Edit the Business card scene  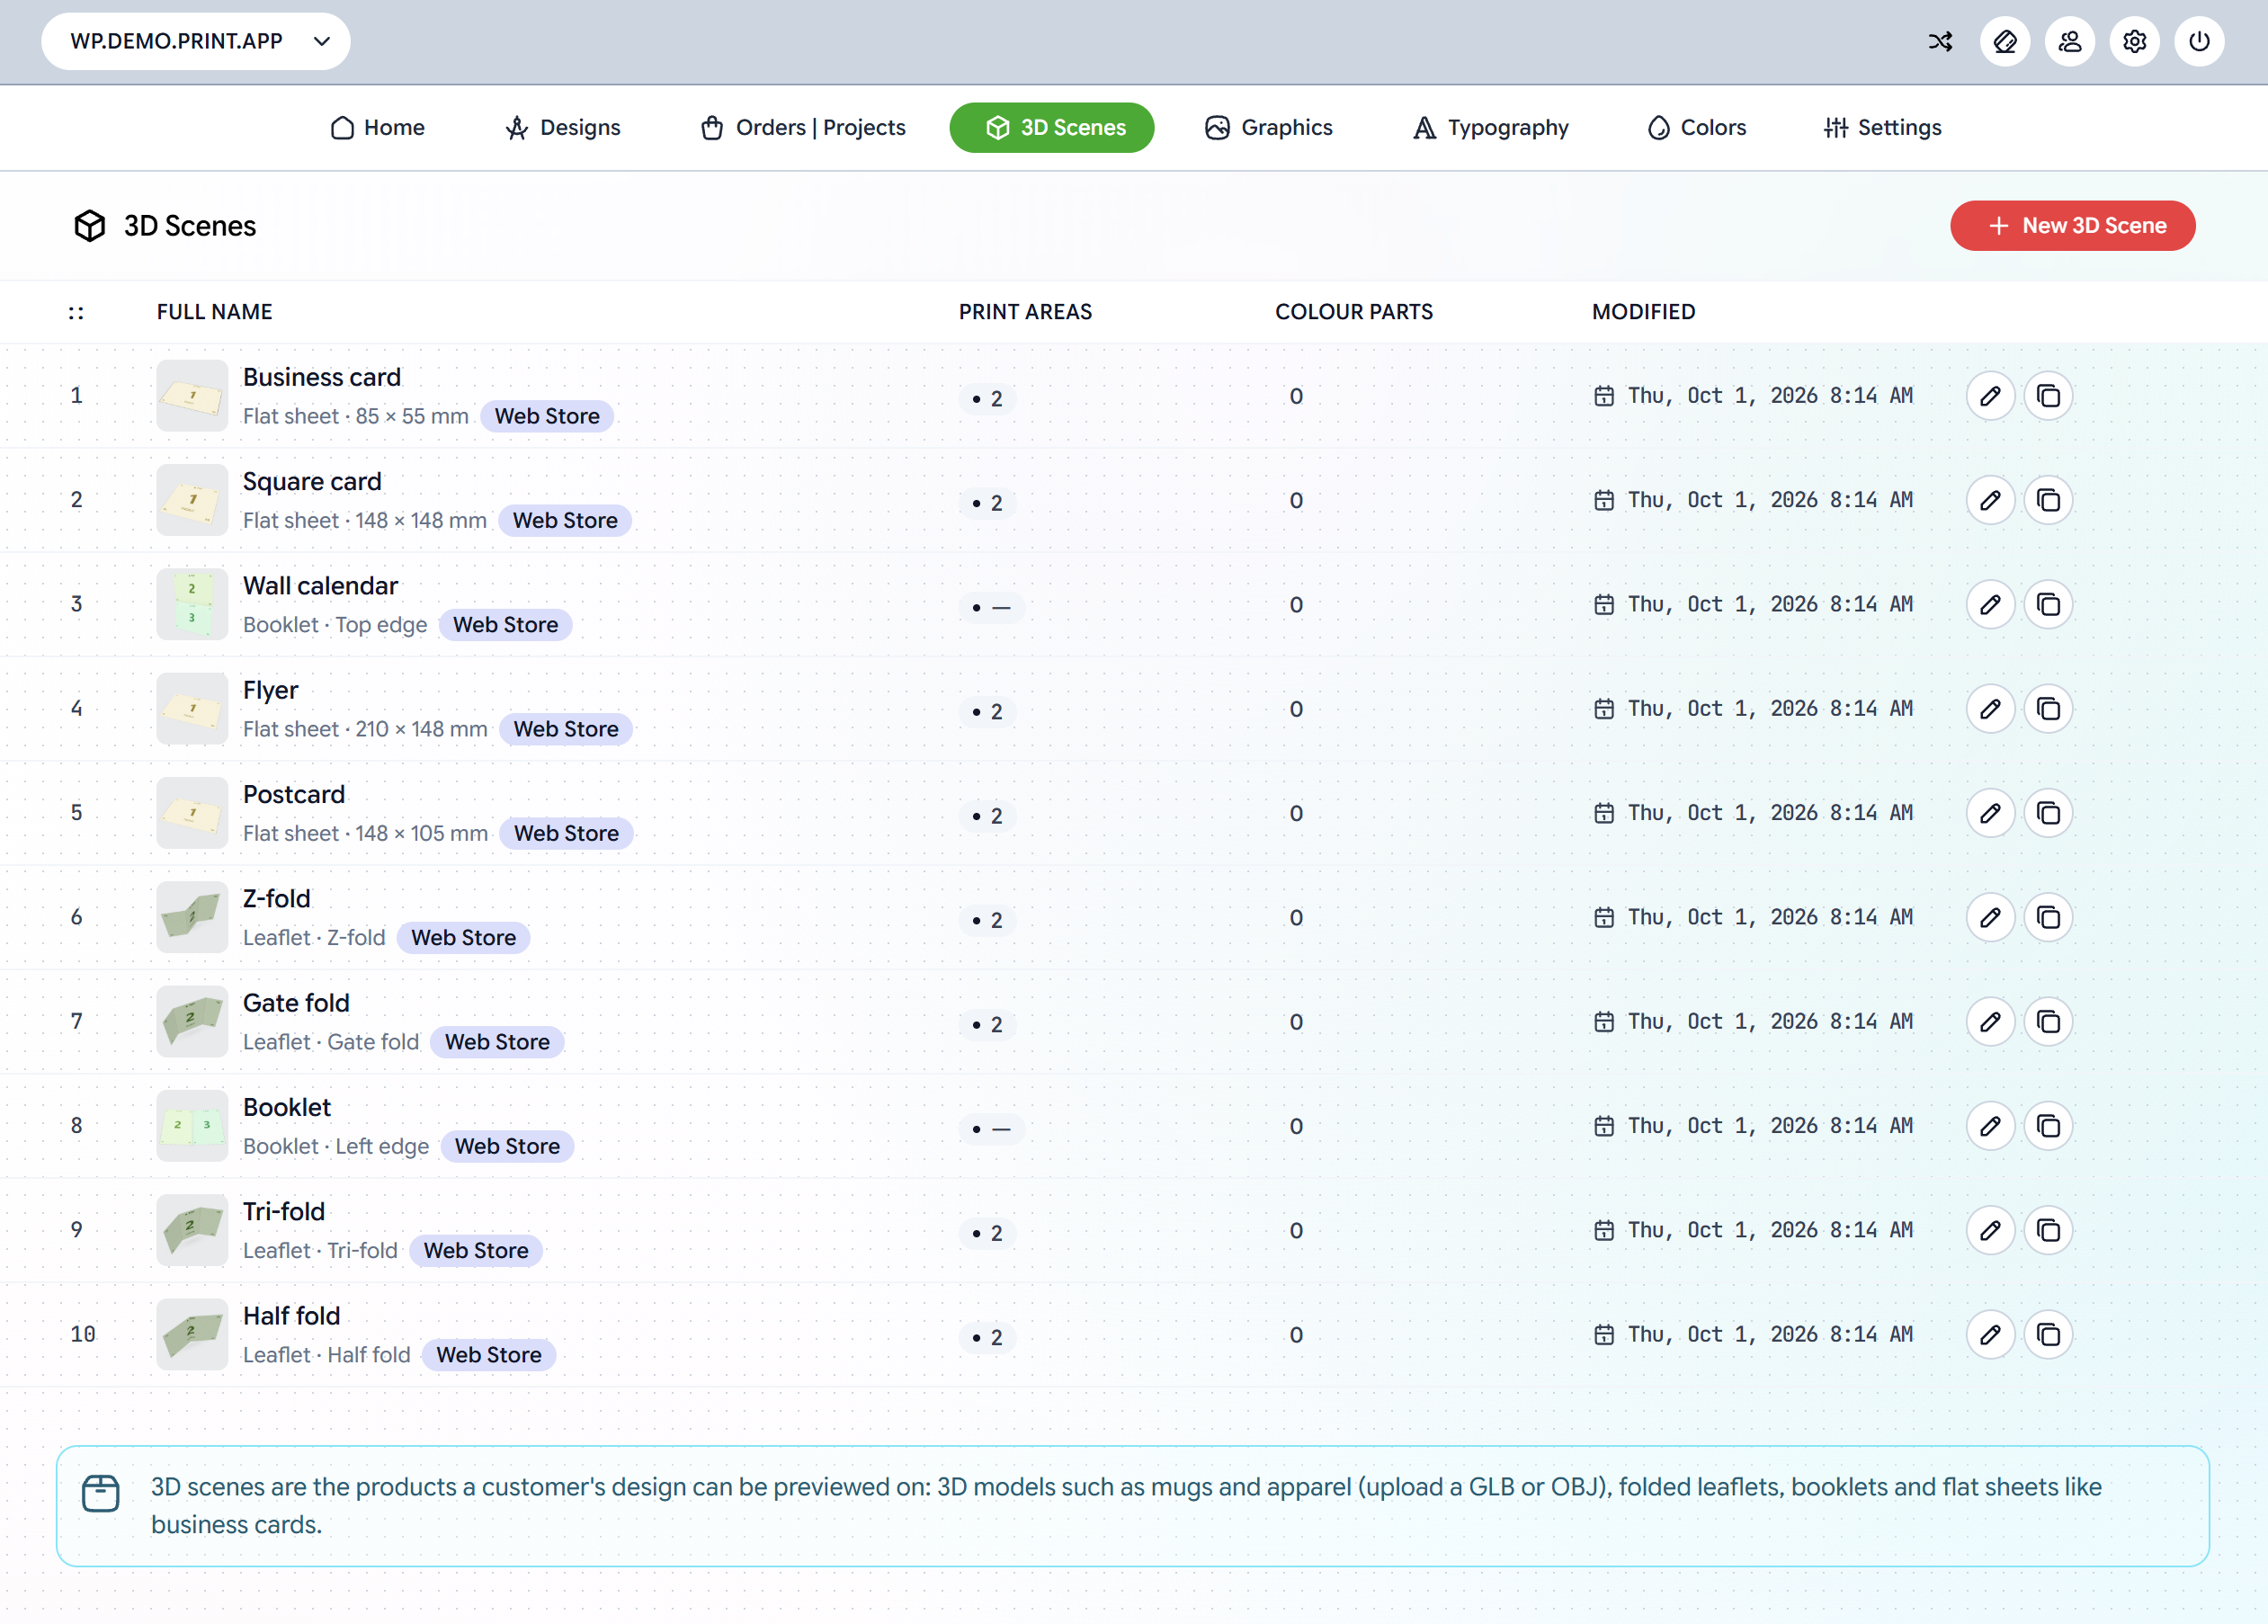coord(1990,396)
